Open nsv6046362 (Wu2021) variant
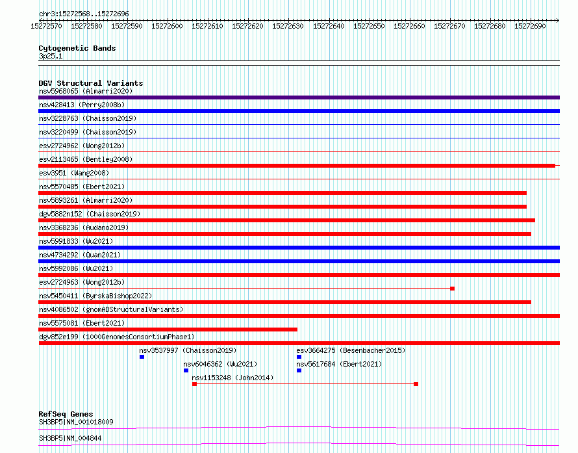578x453 pixels. (x=220, y=364)
